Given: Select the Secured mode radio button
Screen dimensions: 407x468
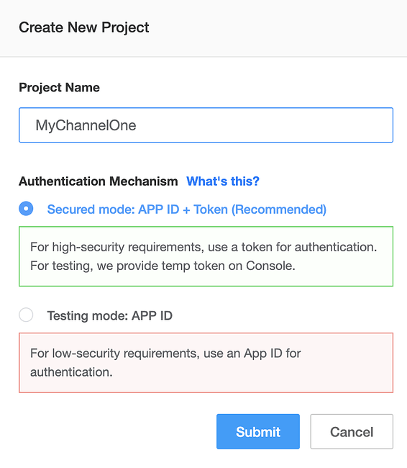Looking at the screenshot, I should pos(26,209).
